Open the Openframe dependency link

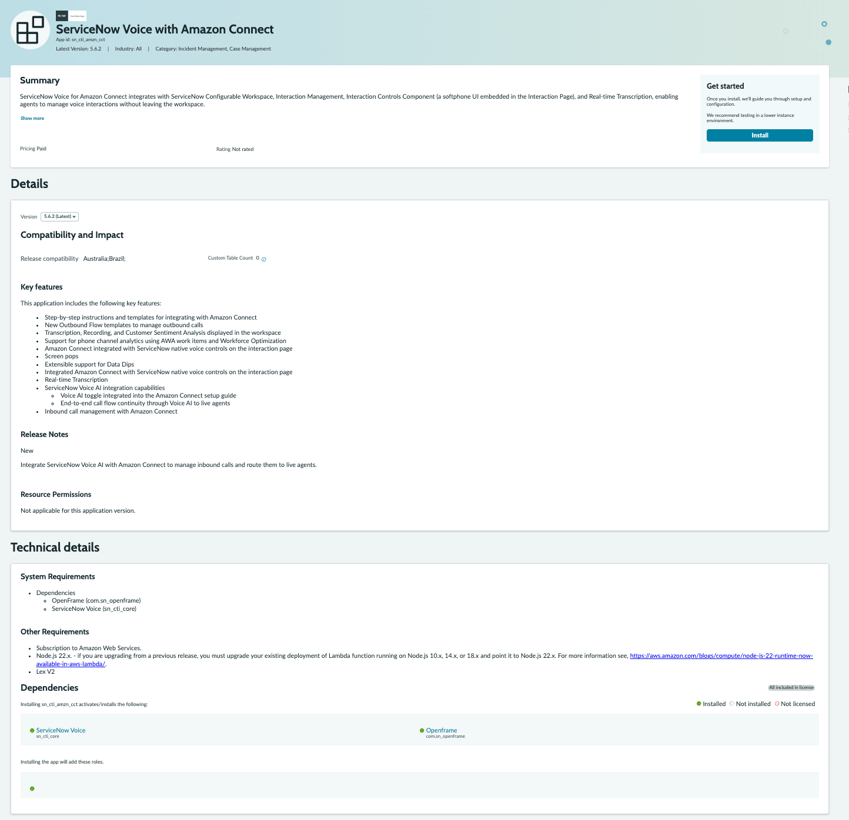[x=442, y=730]
